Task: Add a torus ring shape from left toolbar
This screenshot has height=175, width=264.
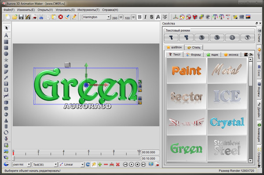Action: click(x=6, y=133)
